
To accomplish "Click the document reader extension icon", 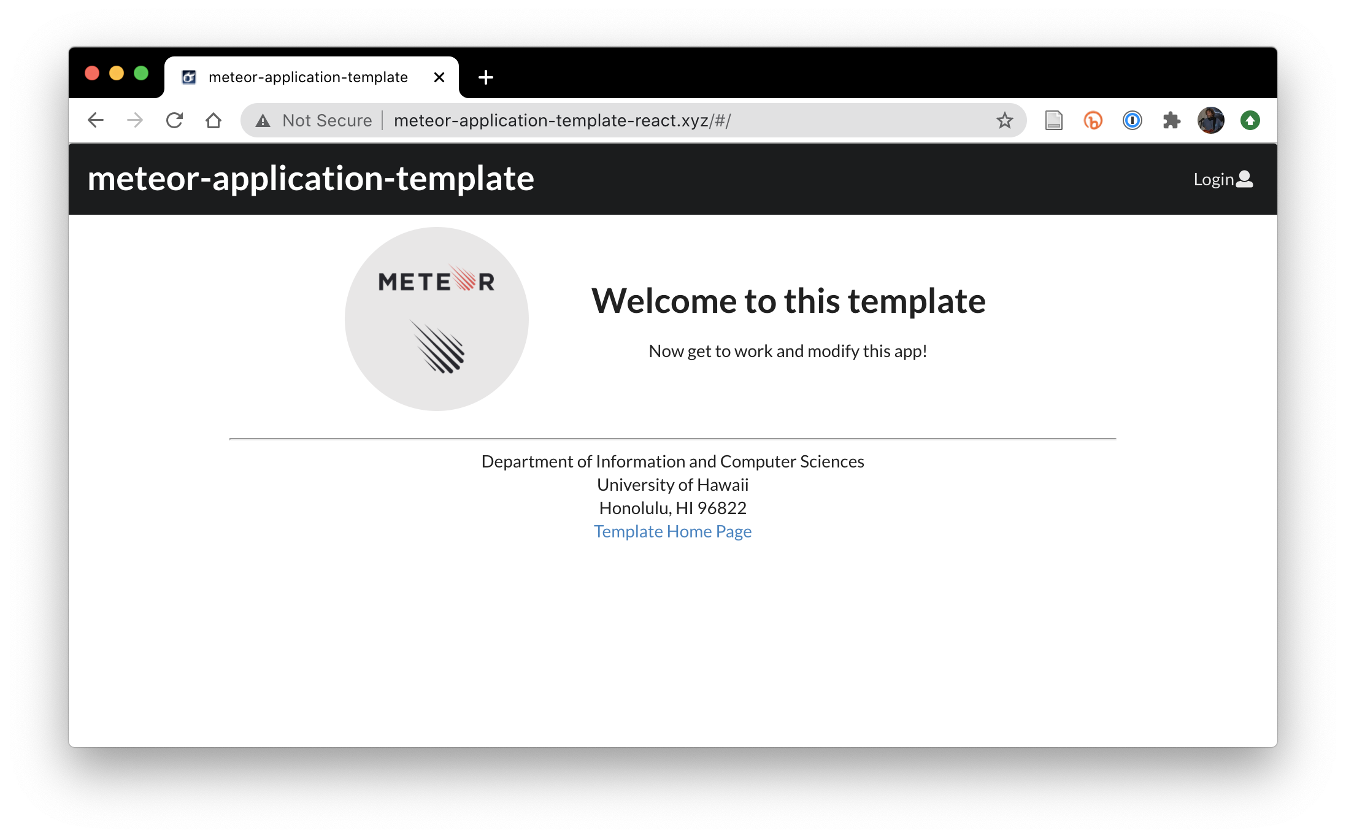I will tap(1053, 120).
